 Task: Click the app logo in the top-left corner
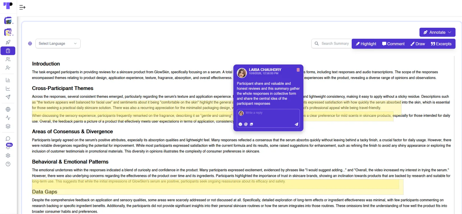point(8,6)
